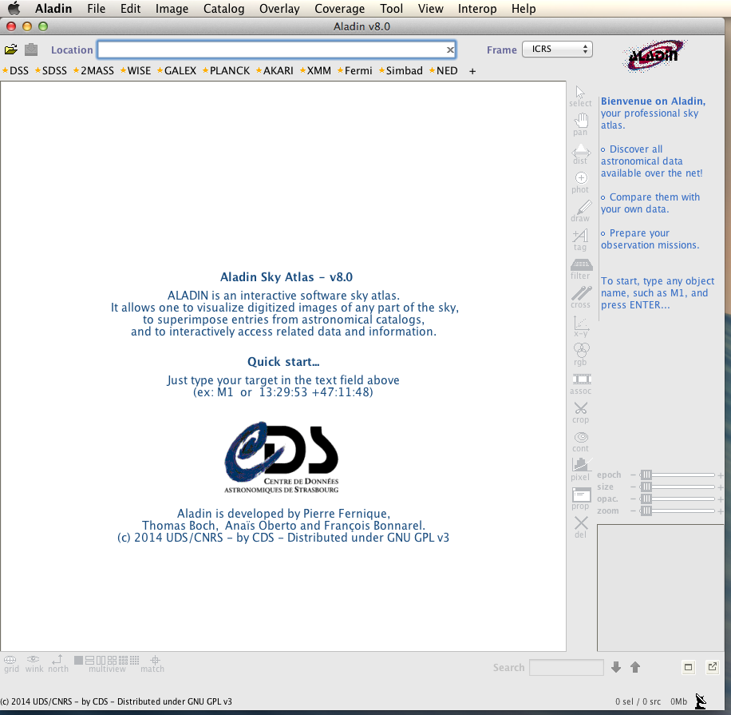731x715 pixels.
Task: Create an rgb composite image
Action: [x=581, y=356]
